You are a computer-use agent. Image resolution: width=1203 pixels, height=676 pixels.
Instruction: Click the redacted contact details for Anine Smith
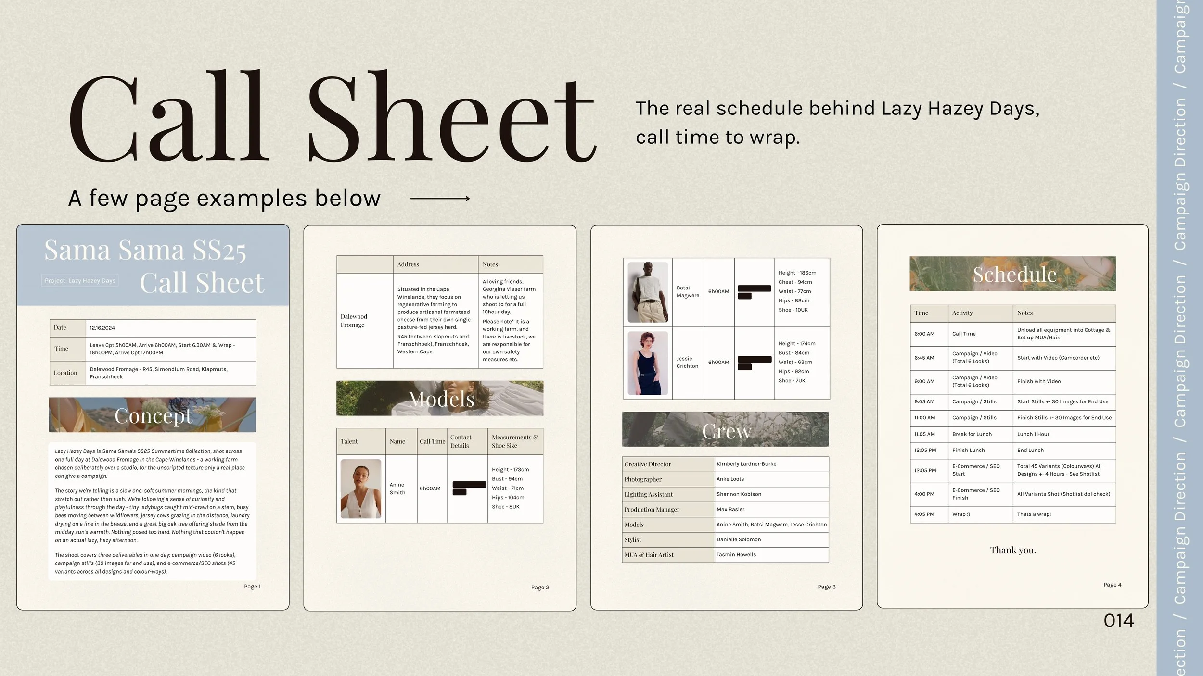(469, 488)
